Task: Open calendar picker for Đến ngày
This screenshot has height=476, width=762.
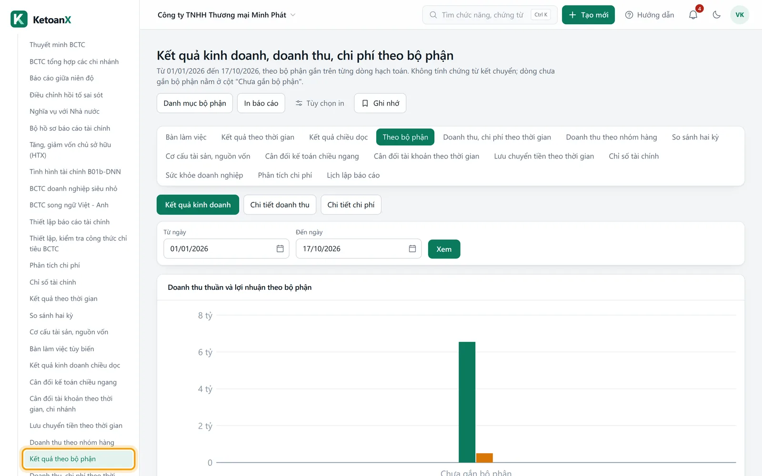Action: (x=412, y=248)
